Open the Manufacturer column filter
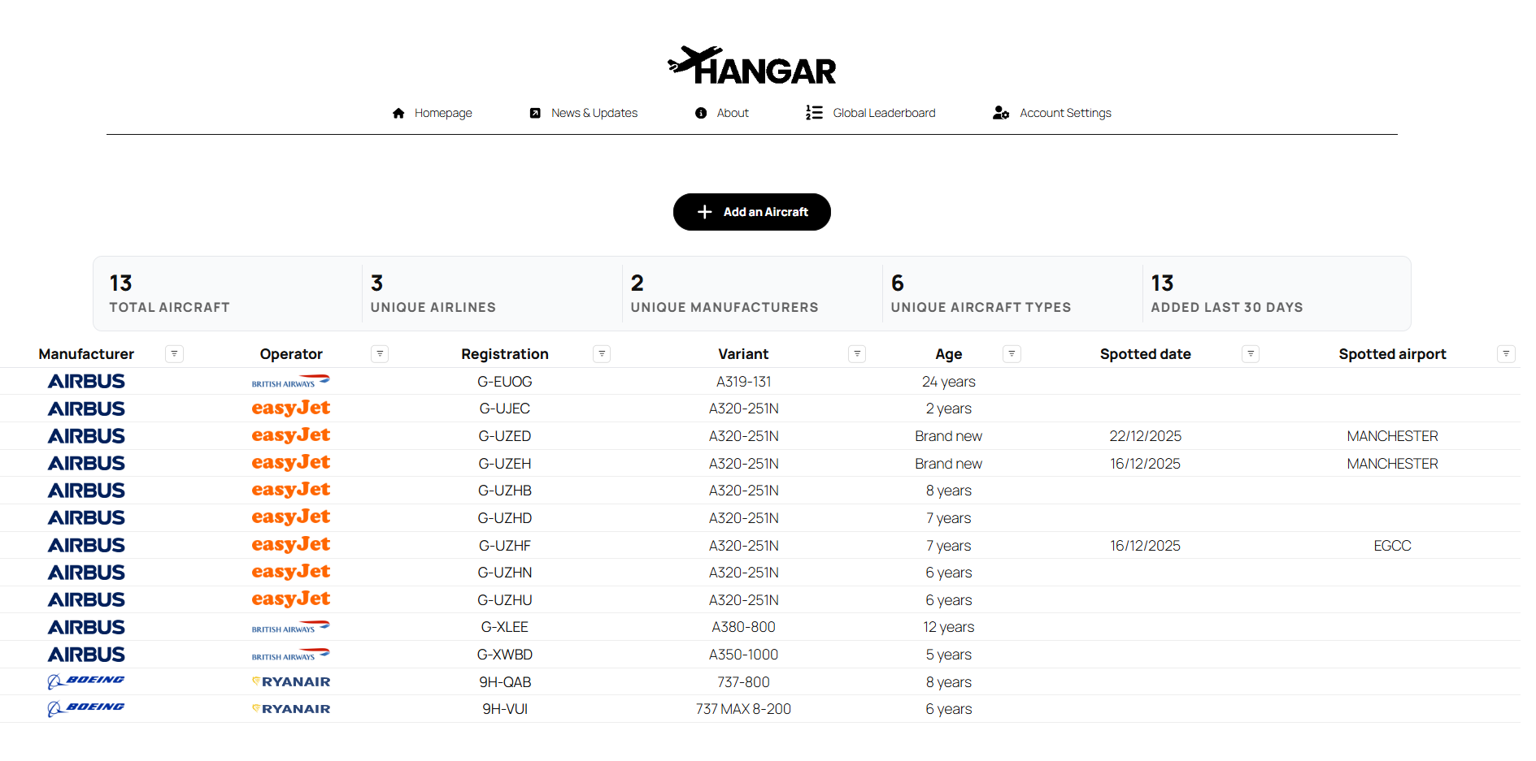Viewport: 1536px width, 761px height. [x=174, y=353]
